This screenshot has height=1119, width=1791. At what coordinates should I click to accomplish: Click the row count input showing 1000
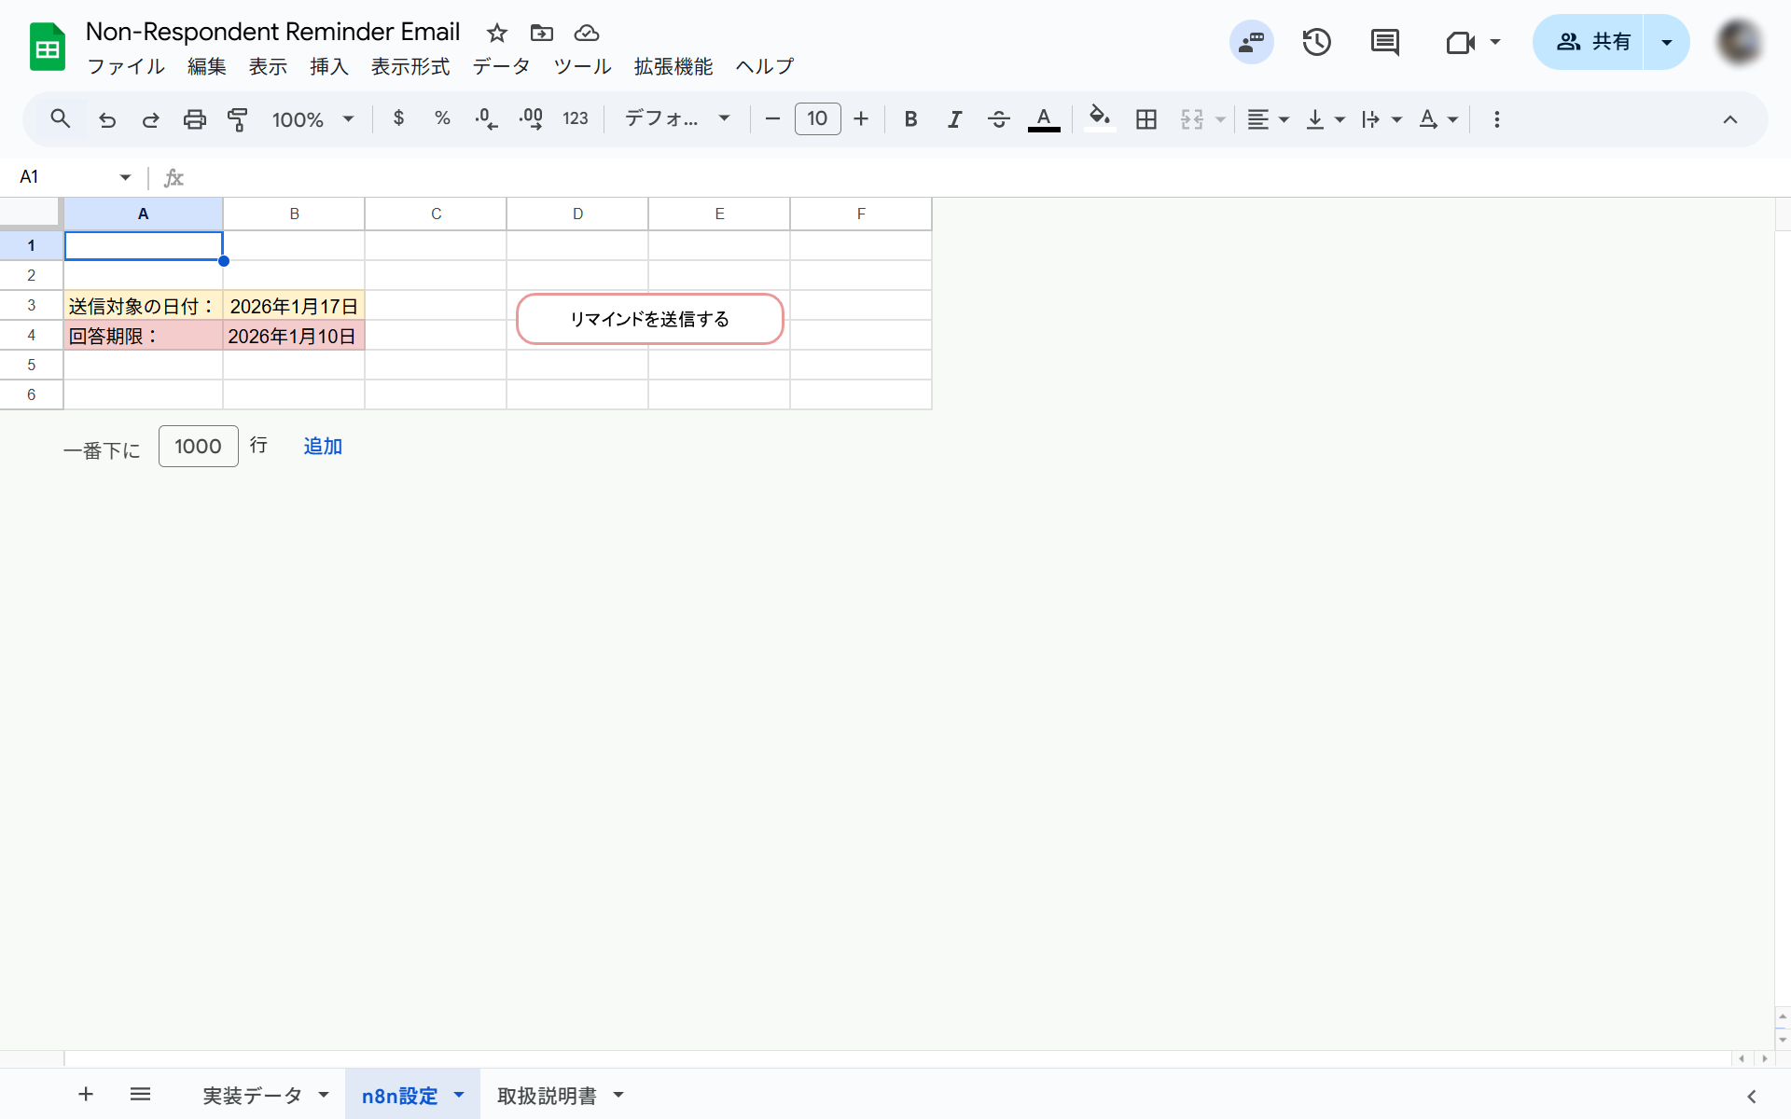(198, 447)
